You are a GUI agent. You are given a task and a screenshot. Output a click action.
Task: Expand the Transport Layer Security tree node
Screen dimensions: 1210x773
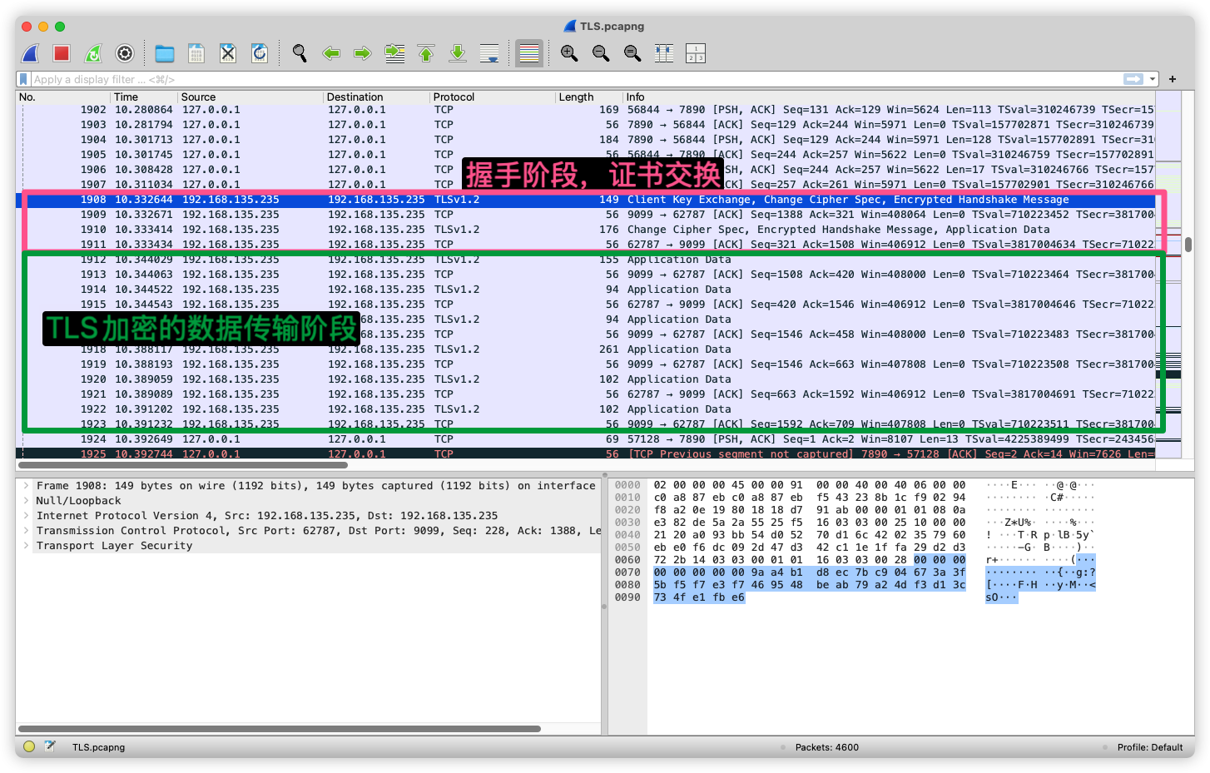coord(27,546)
